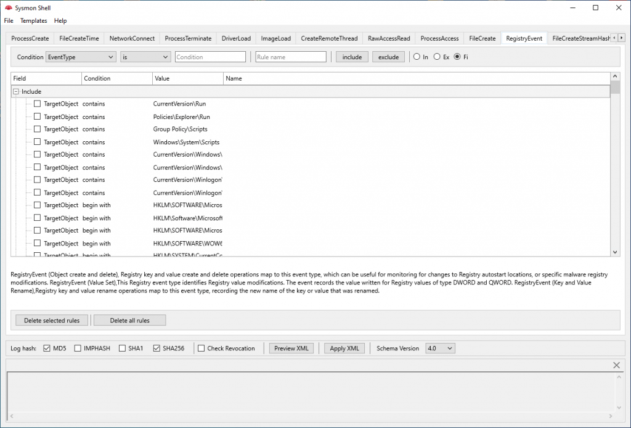Click the include button
The width and height of the screenshot is (631, 428).
pos(351,56)
